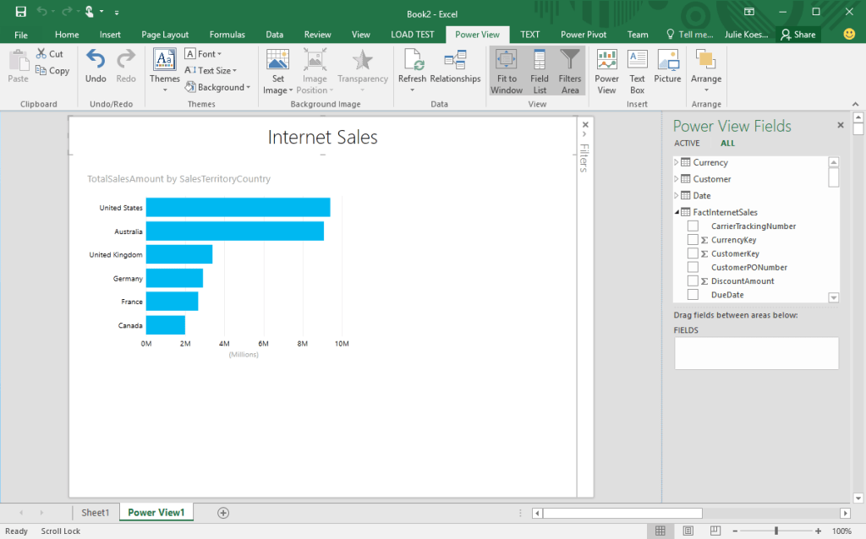Open the Sheet1 worksheet tab
Image resolution: width=866 pixels, height=539 pixels.
click(95, 513)
